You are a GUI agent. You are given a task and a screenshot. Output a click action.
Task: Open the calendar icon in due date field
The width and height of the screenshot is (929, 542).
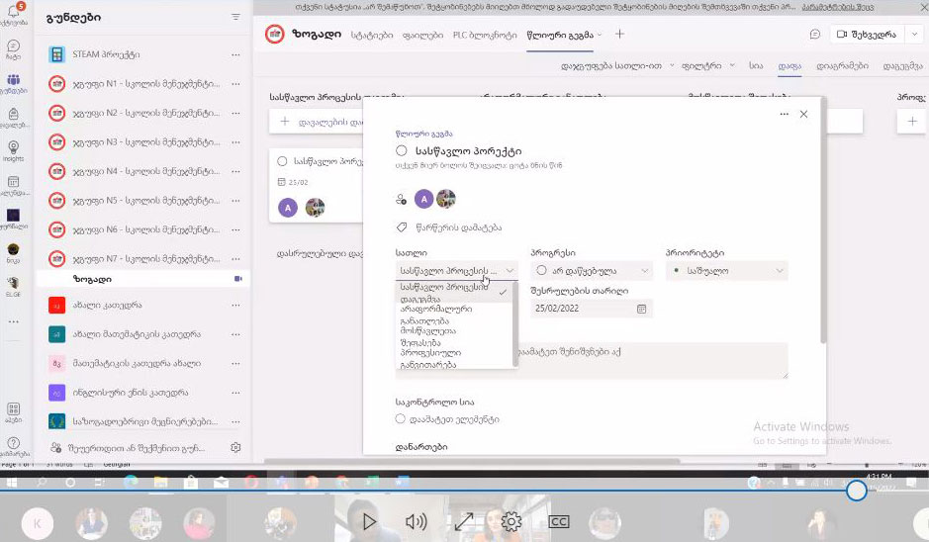pos(641,309)
